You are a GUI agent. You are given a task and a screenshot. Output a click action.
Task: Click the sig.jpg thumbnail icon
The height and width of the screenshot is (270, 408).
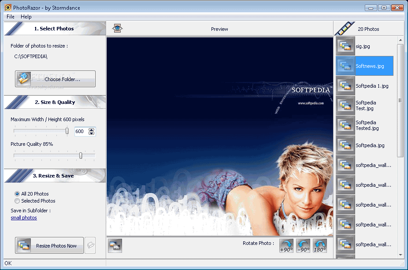click(345, 46)
